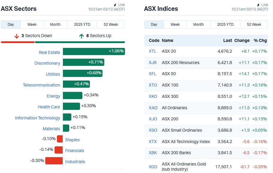This screenshot has width=273, height=173.
Task: Open the Staples sector link
Action: pyautogui.click(x=72, y=140)
